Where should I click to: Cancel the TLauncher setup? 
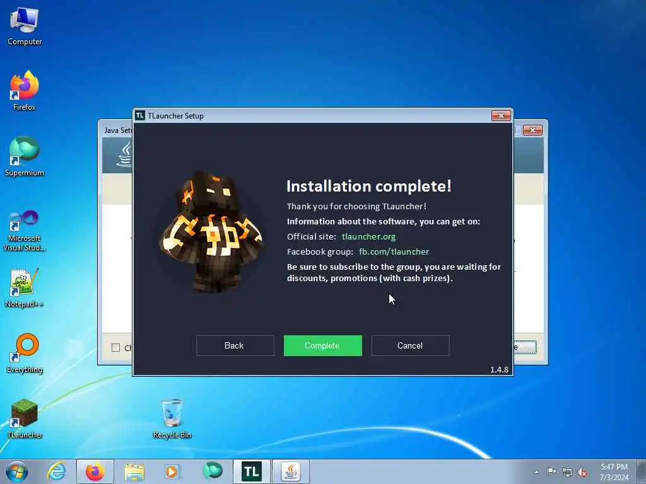pyautogui.click(x=410, y=345)
